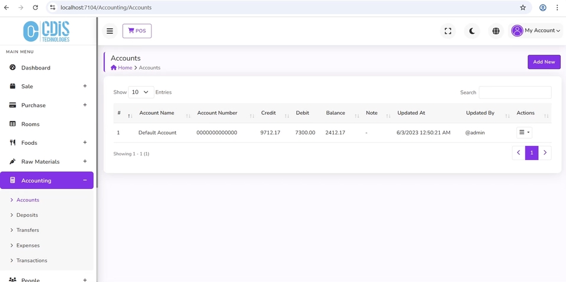The width and height of the screenshot is (566, 282).
Task: Expand the Sale menu section
Action: point(84,86)
